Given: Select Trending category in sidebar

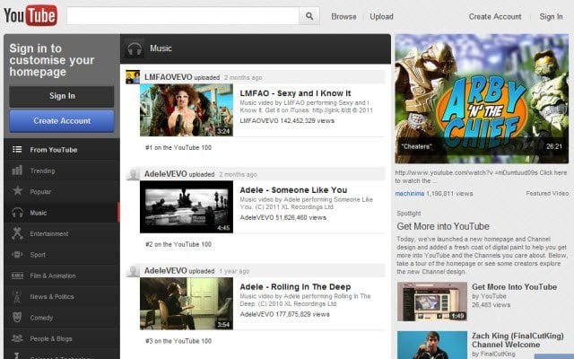Looking at the screenshot, I should click(x=62, y=171).
